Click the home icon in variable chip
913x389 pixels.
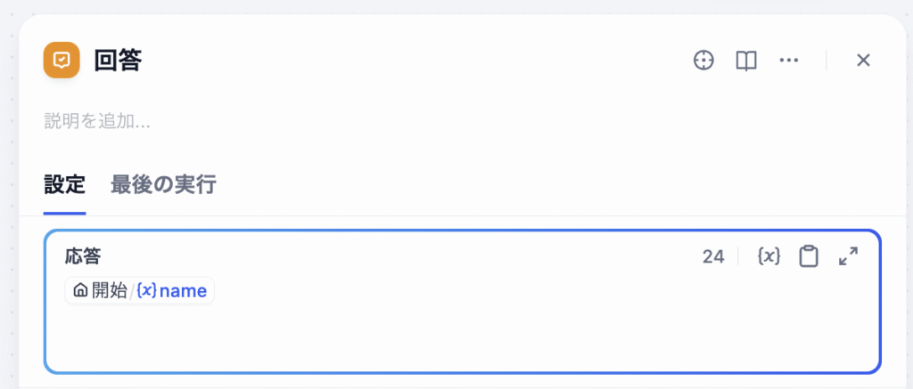coord(81,290)
